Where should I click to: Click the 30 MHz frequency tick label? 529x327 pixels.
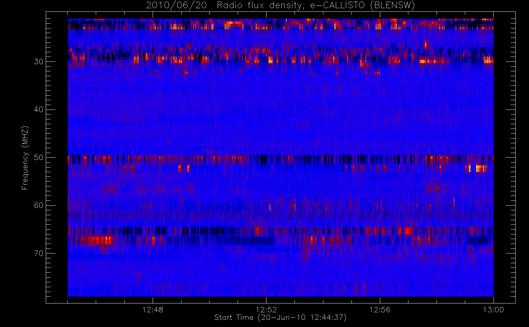(39, 62)
